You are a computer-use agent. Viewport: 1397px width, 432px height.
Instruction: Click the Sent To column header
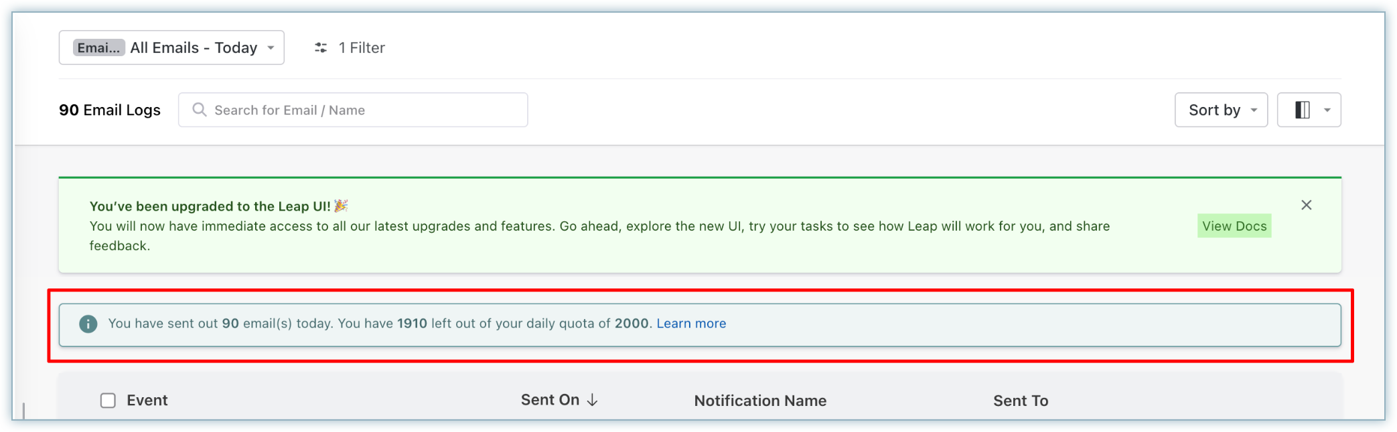1021,401
